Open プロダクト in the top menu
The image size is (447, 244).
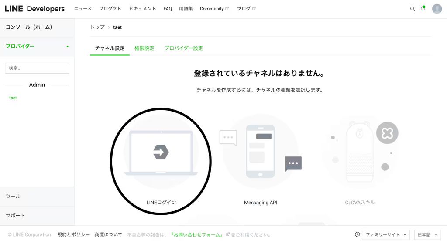coord(110,9)
